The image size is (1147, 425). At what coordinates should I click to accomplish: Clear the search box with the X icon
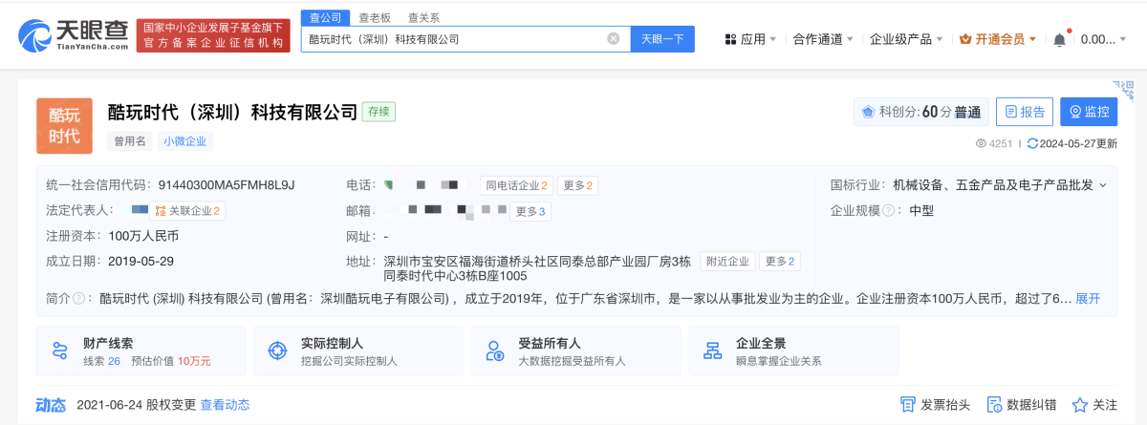pos(614,39)
